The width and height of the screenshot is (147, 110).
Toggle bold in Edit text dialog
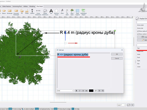tap(76, 91)
